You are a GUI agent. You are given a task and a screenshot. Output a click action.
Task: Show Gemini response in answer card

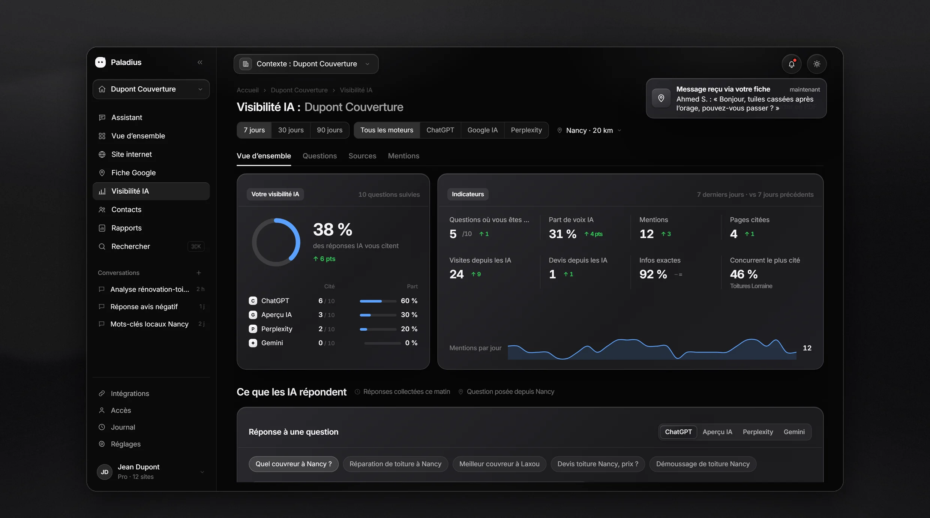[x=794, y=432]
